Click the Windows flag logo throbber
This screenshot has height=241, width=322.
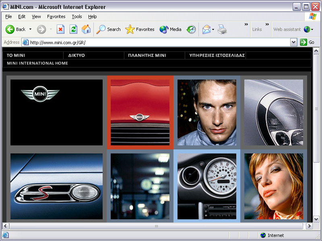tap(313, 16)
